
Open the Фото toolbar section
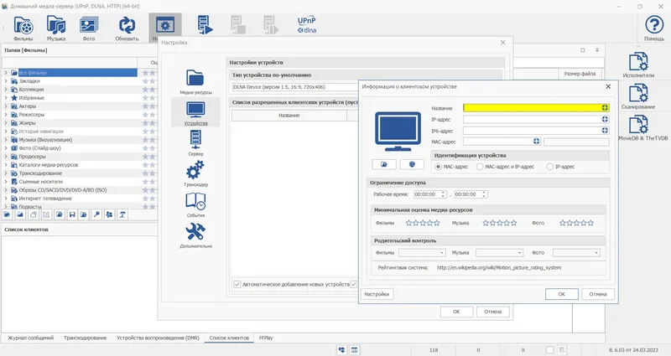(88, 26)
